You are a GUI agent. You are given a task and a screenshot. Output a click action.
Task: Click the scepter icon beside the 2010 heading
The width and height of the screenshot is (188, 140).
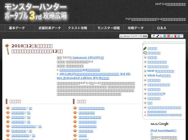[7, 49]
